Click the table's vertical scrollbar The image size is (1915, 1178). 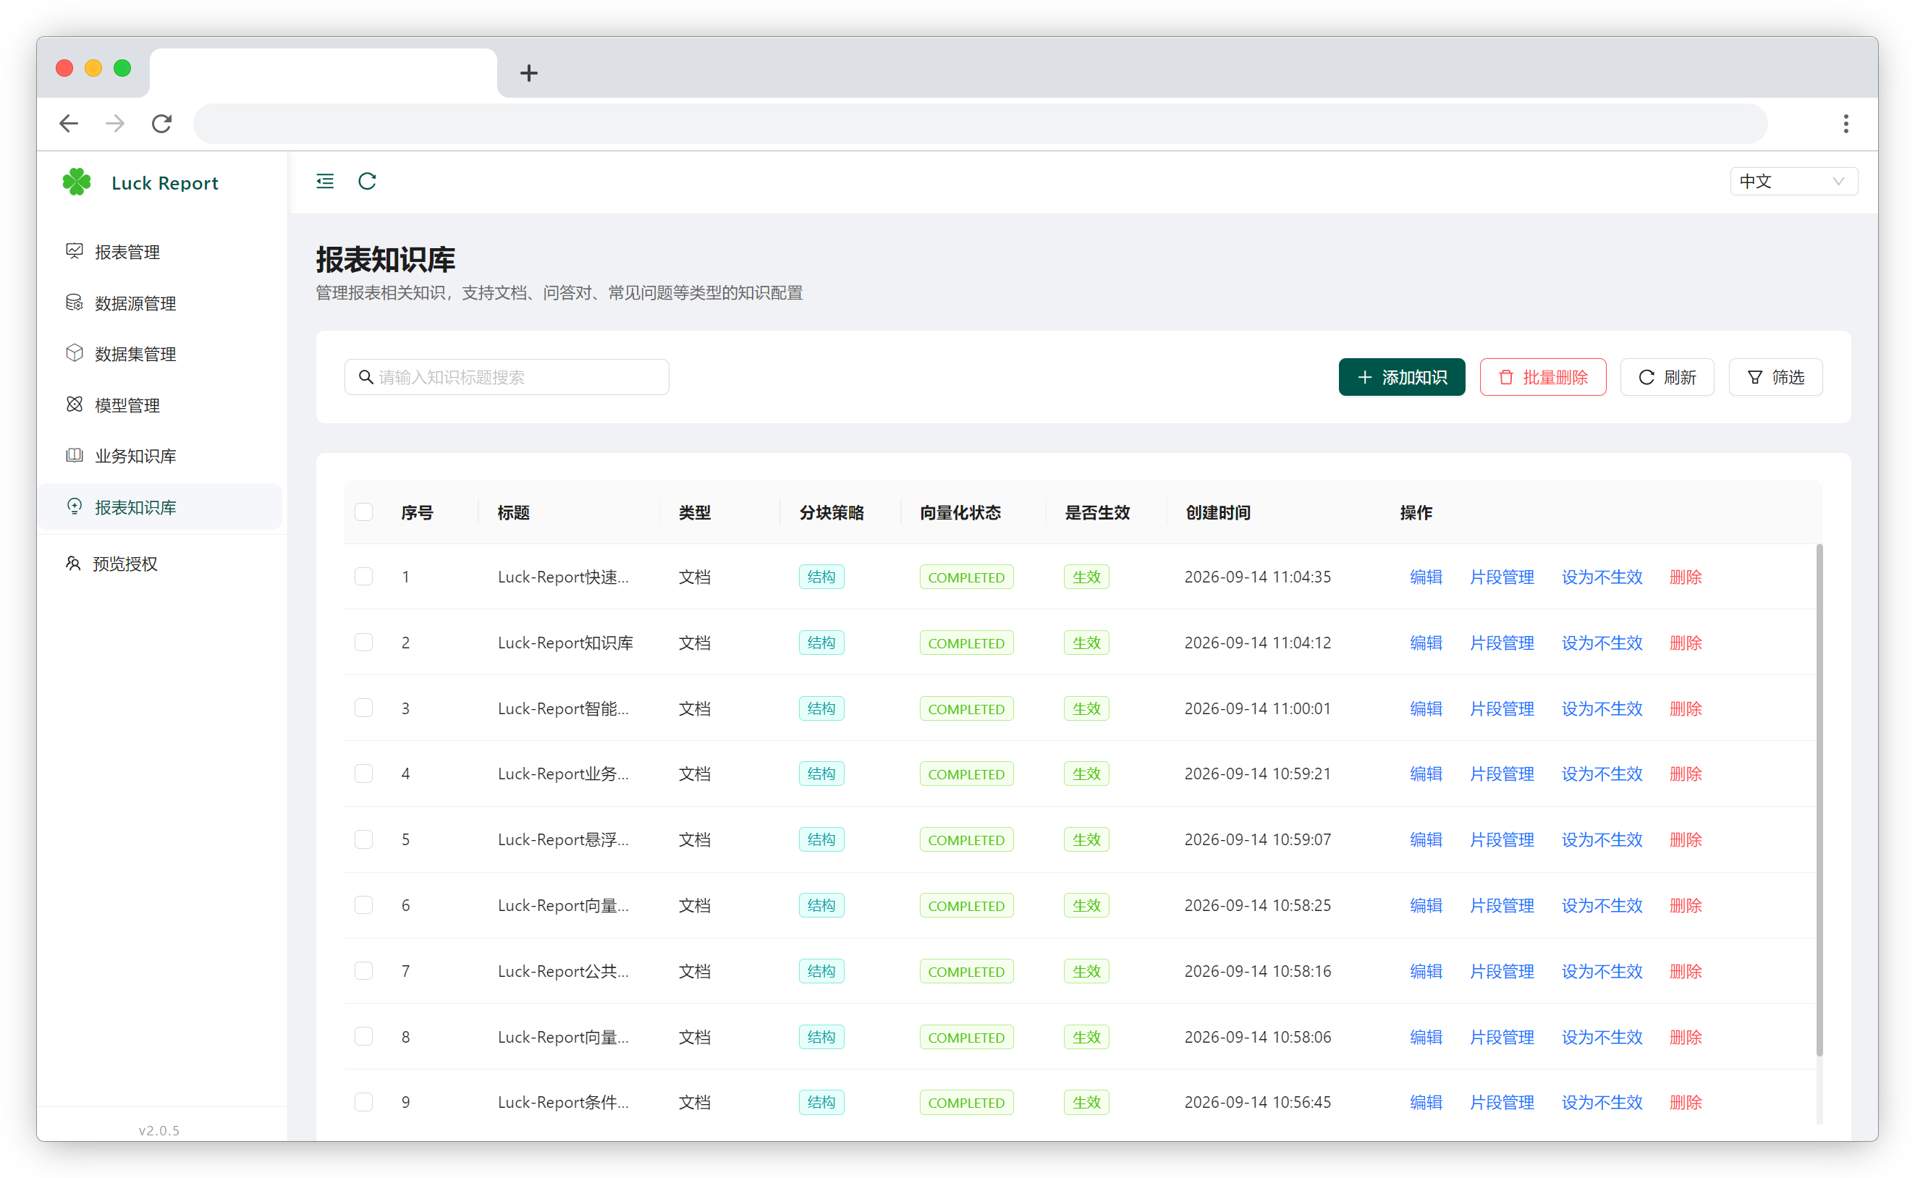click(x=1819, y=800)
